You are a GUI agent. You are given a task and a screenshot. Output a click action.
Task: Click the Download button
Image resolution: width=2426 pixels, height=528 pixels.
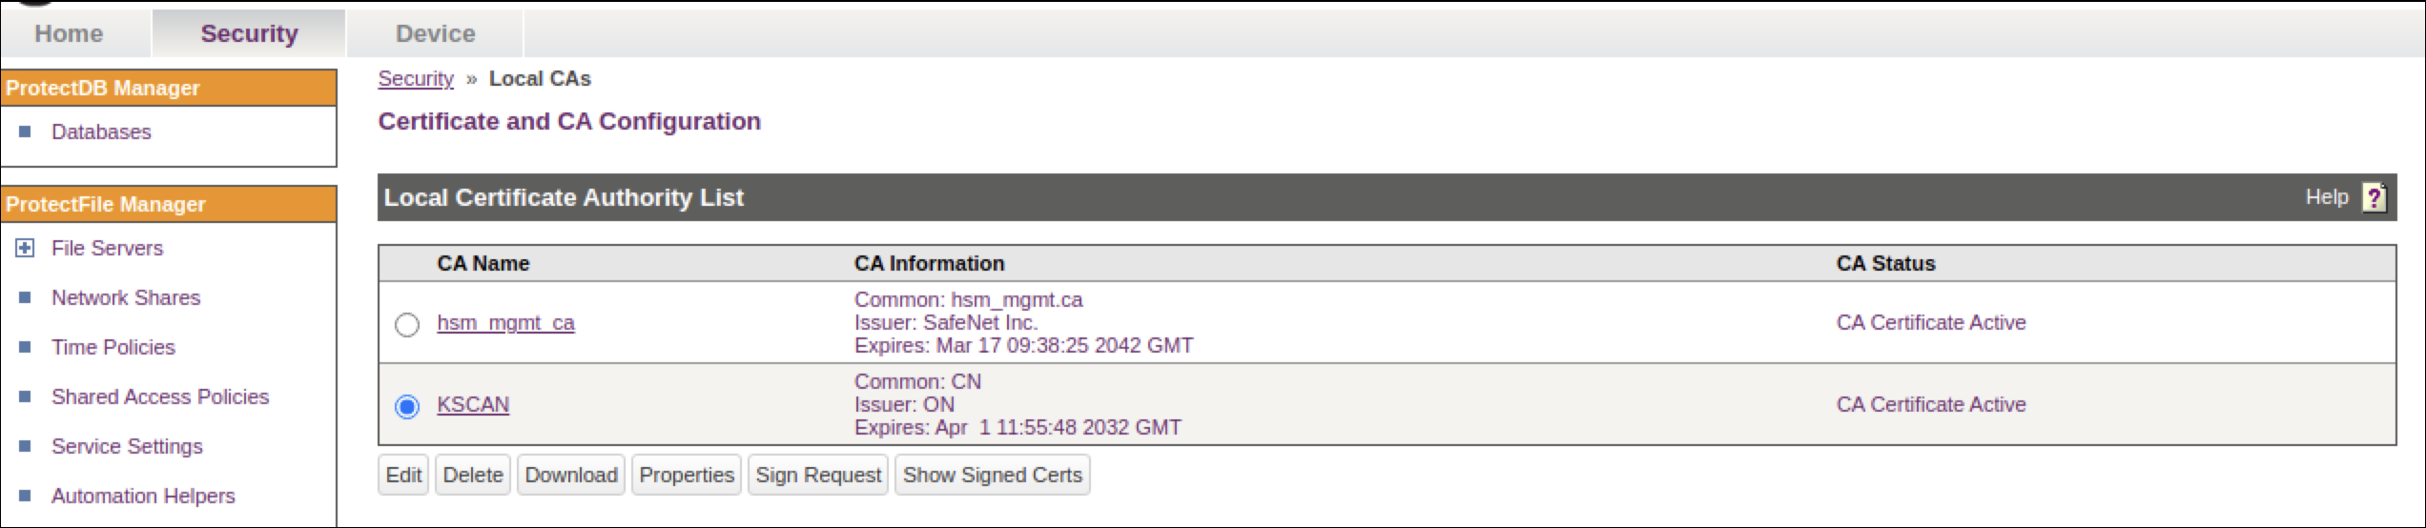(x=570, y=475)
